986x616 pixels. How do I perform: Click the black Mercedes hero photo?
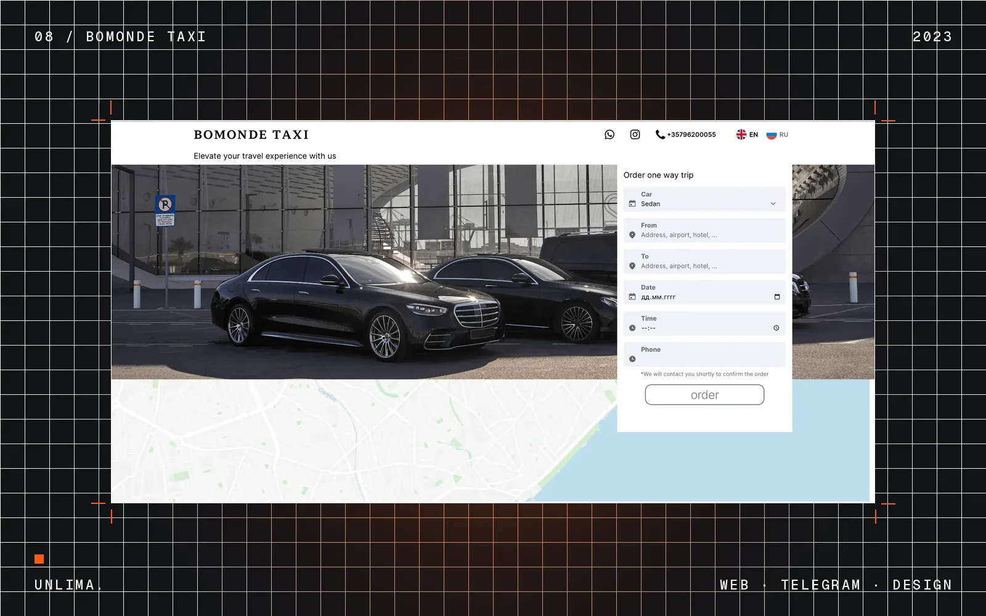(x=364, y=272)
